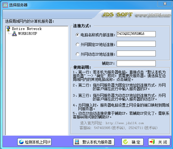173x149 pixels.
Task: Select 外网固定IP地址连接 radio option
Action: pyautogui.click(x=78, y=45)
